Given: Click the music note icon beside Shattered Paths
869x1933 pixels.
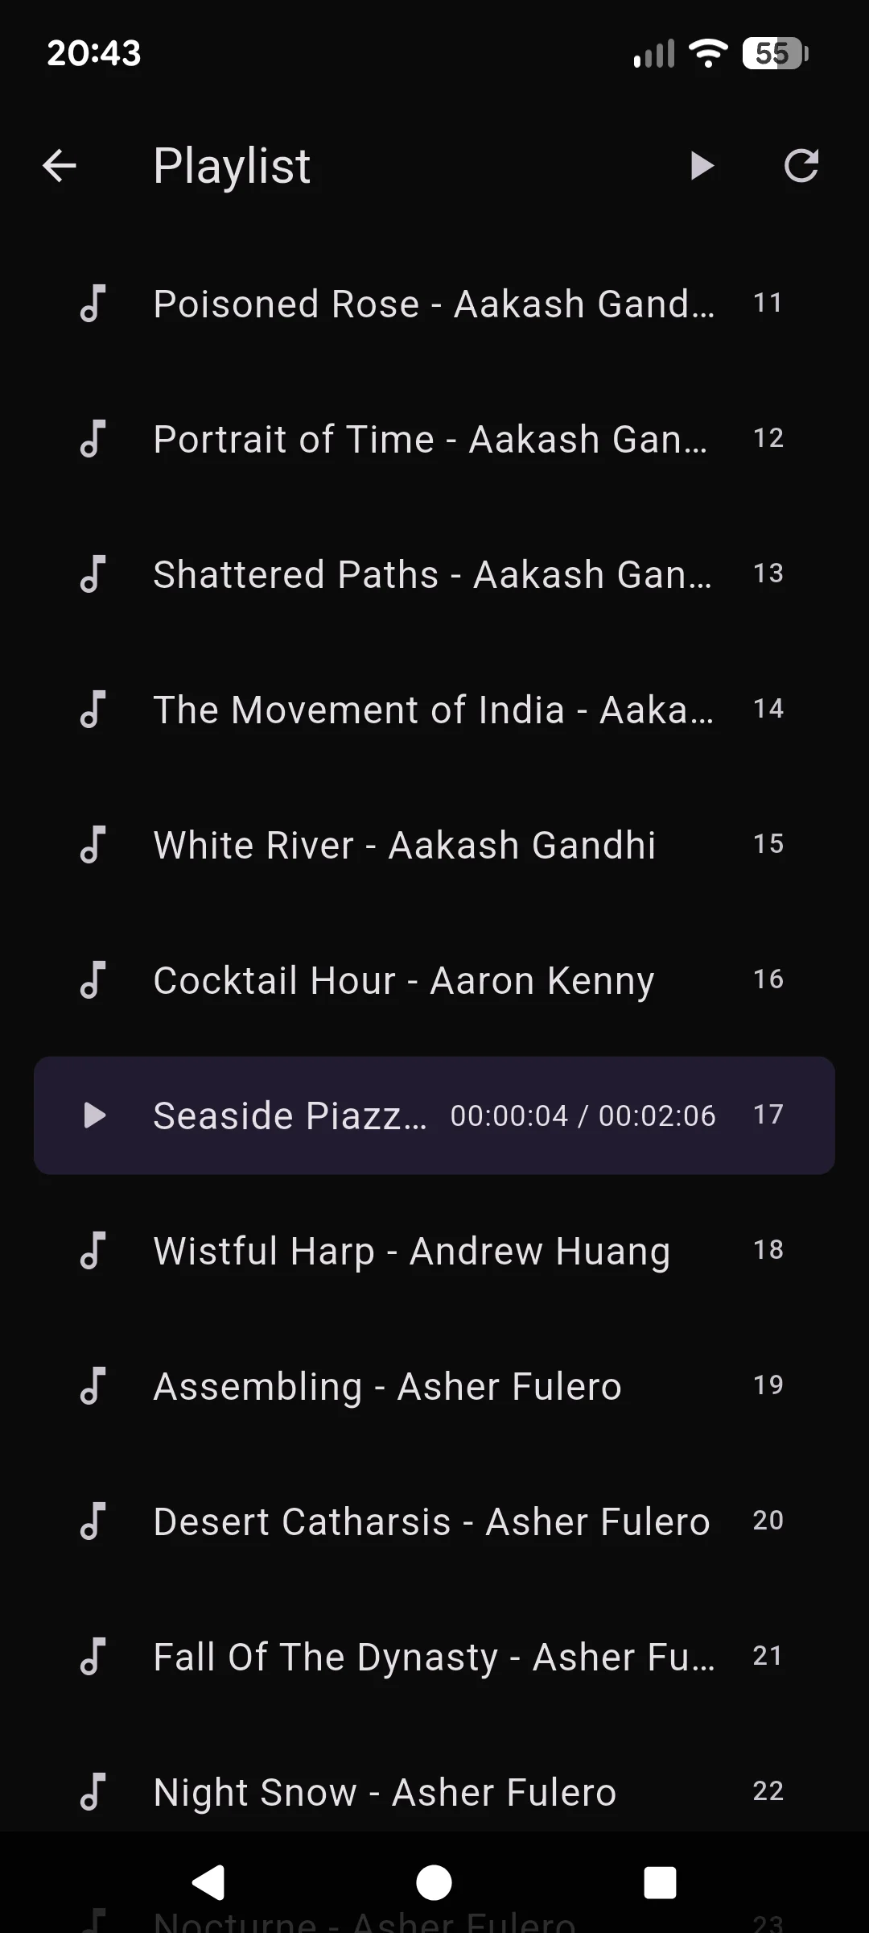Looking at the screenshot, I should 94,575.
